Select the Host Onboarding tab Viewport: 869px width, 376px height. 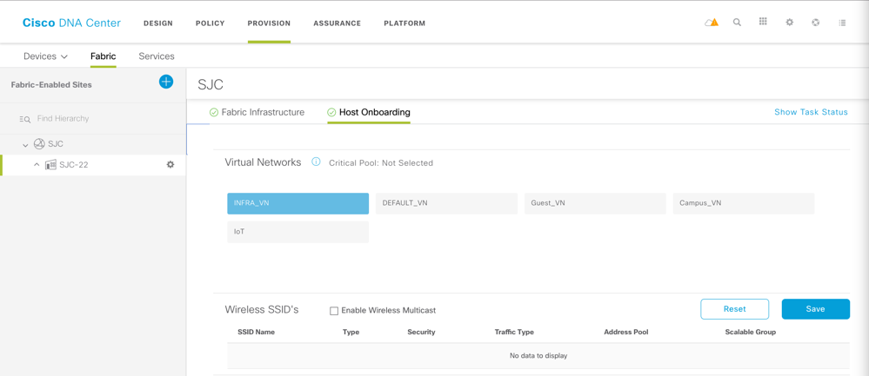pyautogui.click(x=375, y=112)
